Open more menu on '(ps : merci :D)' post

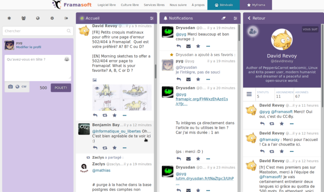pos(208,159)
